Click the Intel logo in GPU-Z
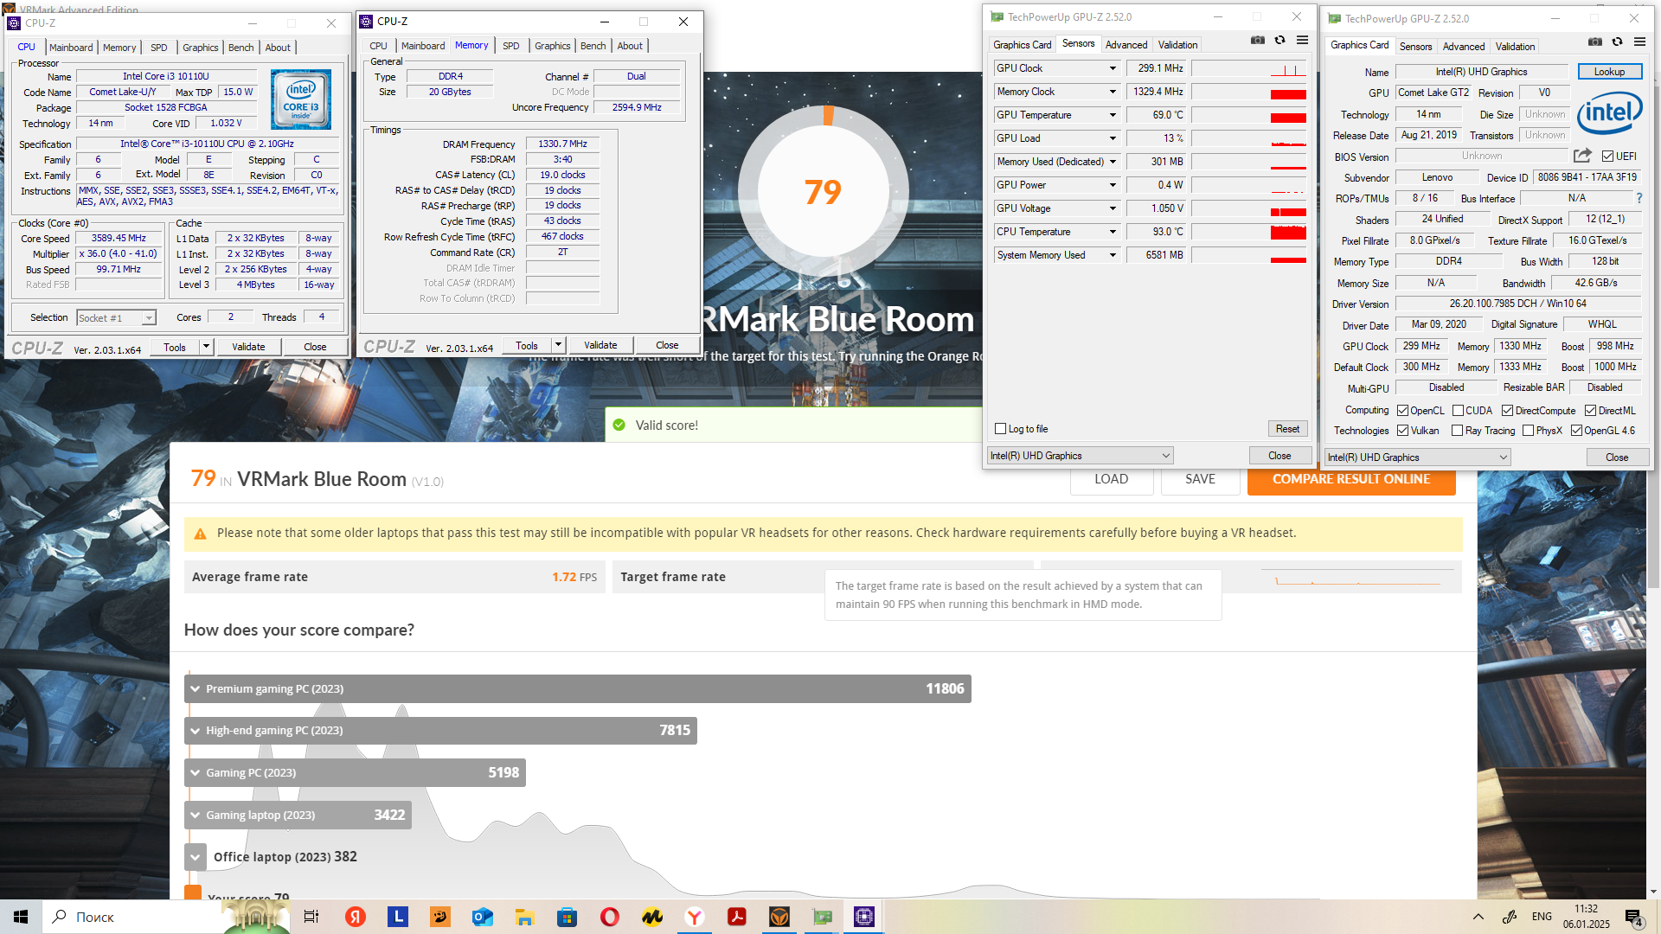This screenshot has width=1661, height=934. tap(1610, 113)
